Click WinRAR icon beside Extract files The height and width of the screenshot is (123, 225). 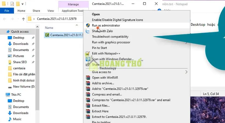coord(88,106)
